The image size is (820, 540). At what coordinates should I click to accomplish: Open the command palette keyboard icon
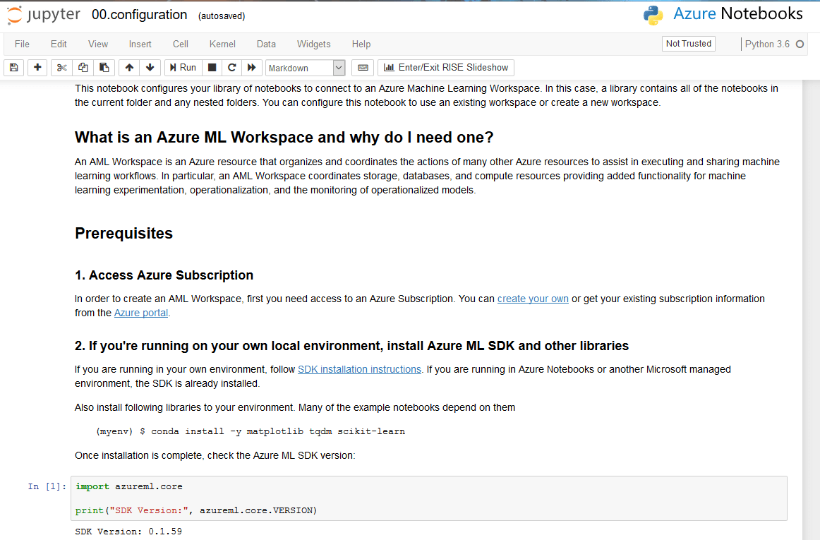(x=362, y=67)
